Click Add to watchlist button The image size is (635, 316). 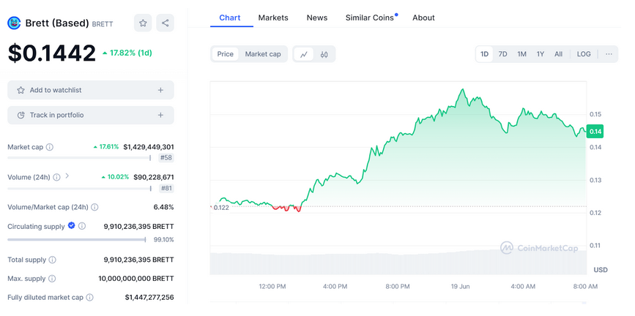[x=91, y=90]
